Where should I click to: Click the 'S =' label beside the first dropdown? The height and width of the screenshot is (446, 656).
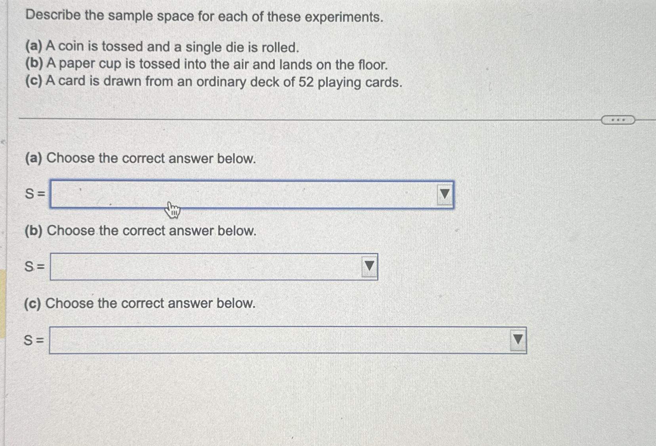click(x=34, y=194)
